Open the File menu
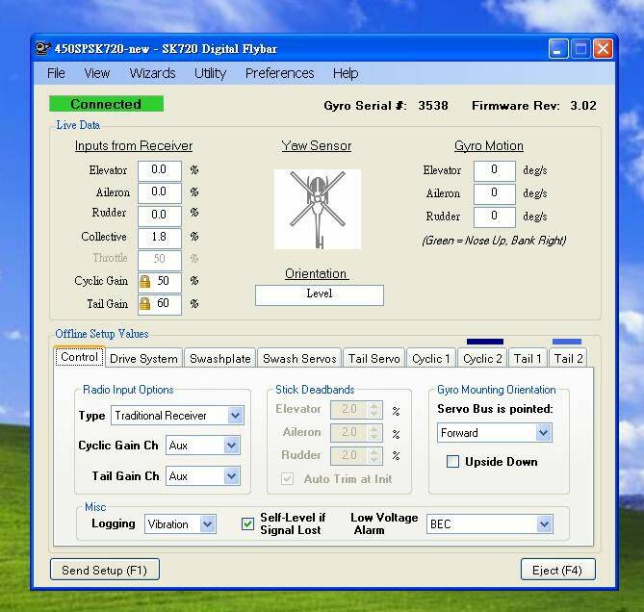Viewport: 644px width, 612px height. click(x=56, y=73)
